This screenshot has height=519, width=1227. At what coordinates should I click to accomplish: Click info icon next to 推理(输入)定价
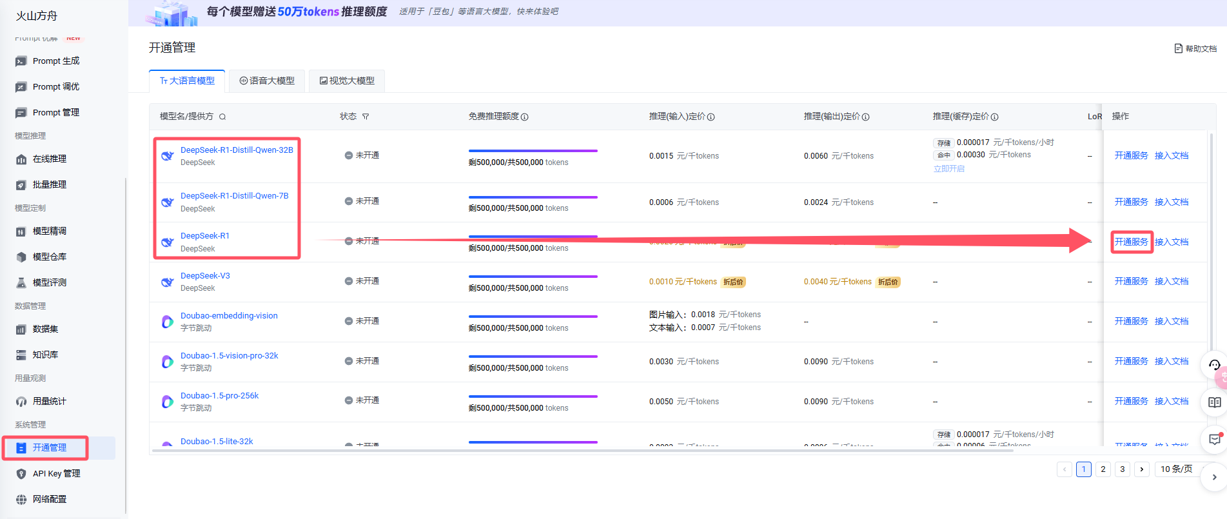click(711, 117)
